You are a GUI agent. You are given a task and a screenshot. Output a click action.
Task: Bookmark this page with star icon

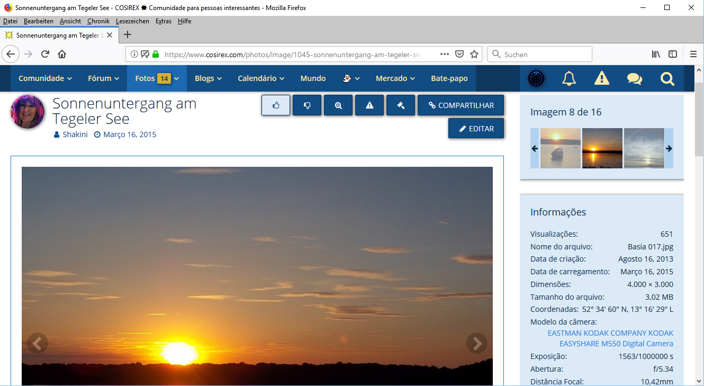tap(474, 54)
